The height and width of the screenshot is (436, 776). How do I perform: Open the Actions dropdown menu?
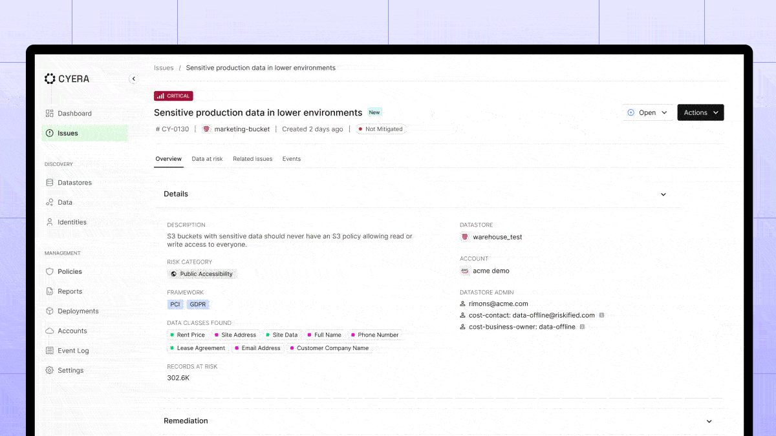click(x=700, y=112)
